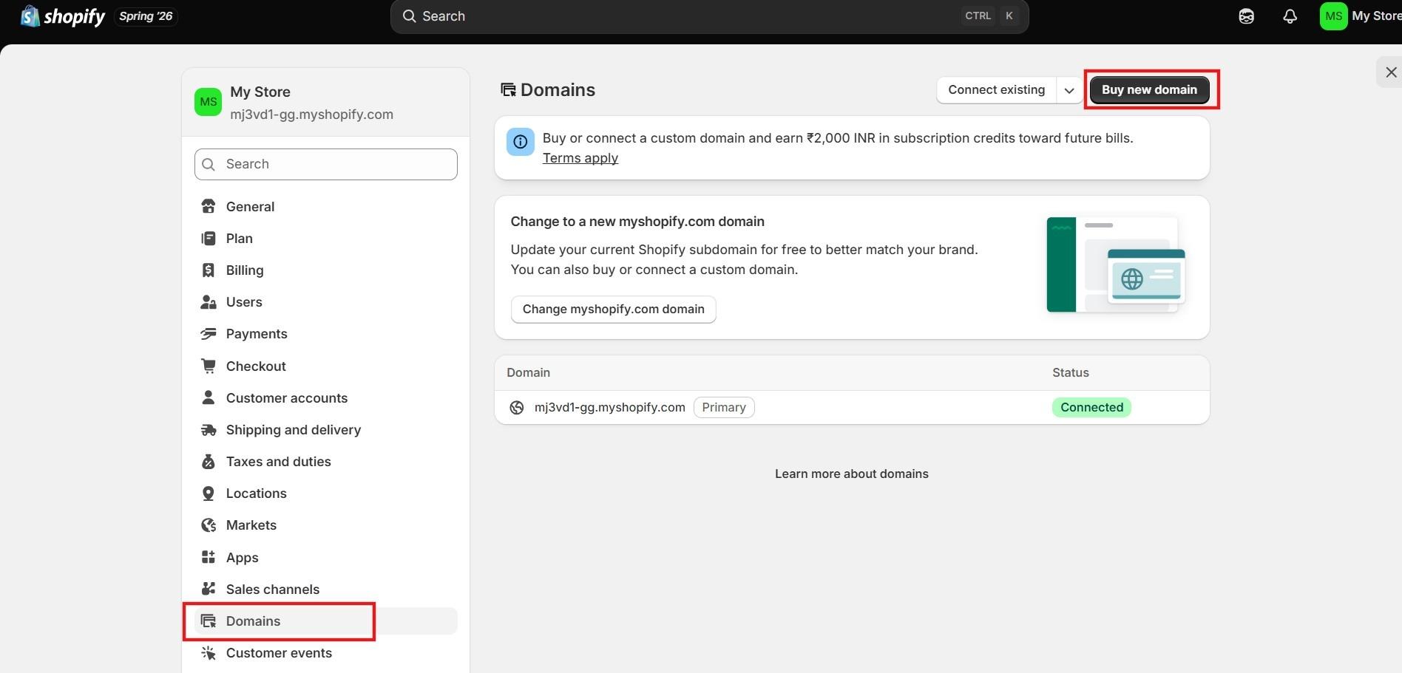Click the Taxes and duties icon
The height and width of the screenshot is (673, 1402).
pos(209,461)
